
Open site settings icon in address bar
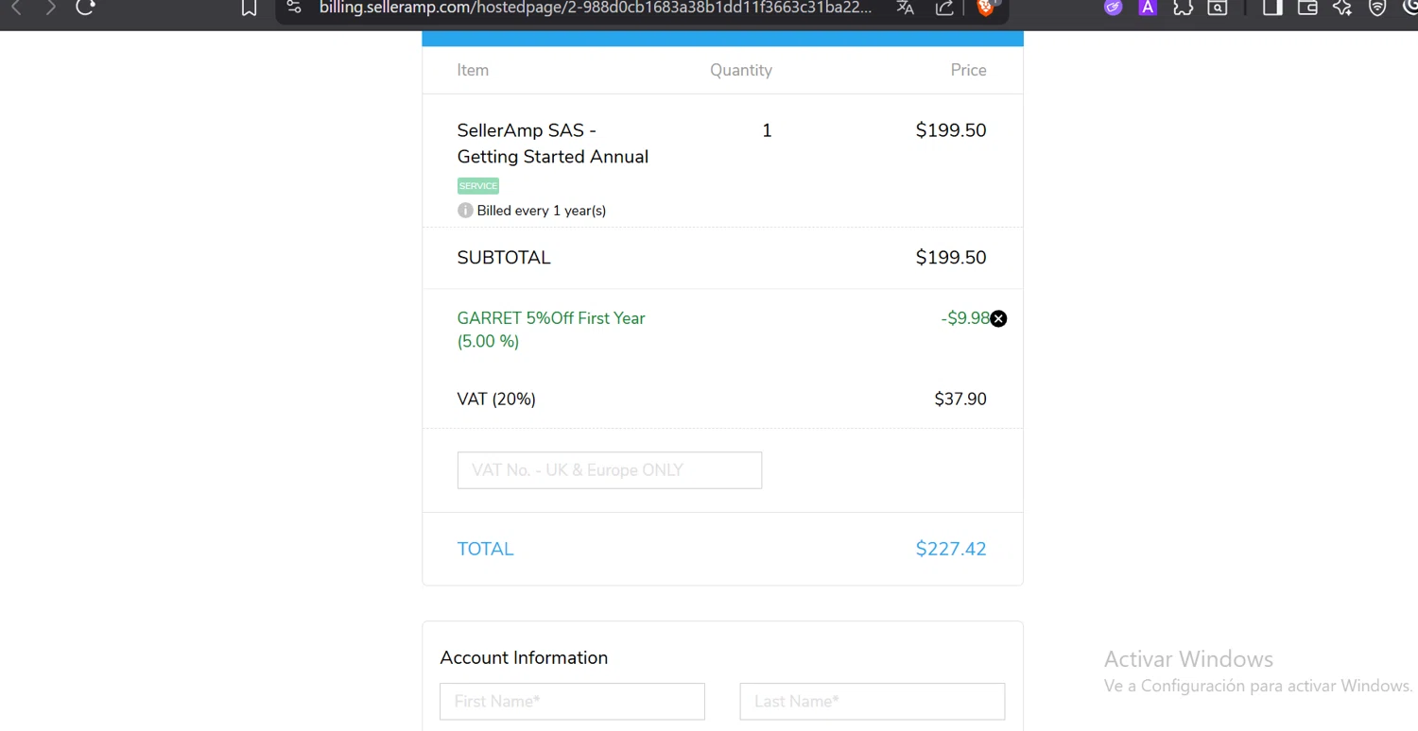294,8
